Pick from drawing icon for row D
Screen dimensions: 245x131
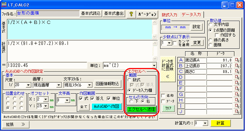[238, 77]
